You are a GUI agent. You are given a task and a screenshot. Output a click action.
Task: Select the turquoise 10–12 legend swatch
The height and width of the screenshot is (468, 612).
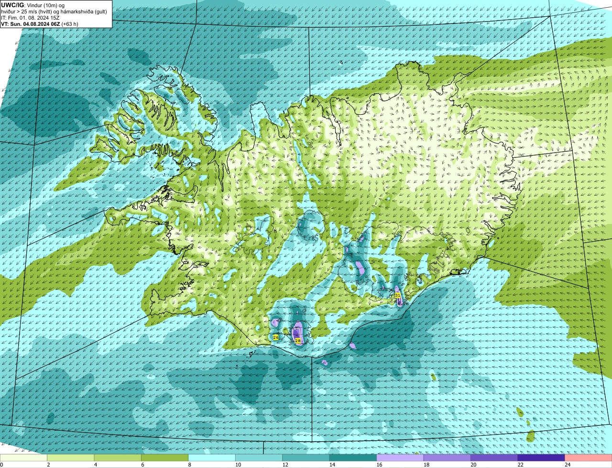[x=259, y=457]
